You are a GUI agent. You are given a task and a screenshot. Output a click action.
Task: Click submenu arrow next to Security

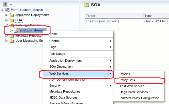coord(110,85)
